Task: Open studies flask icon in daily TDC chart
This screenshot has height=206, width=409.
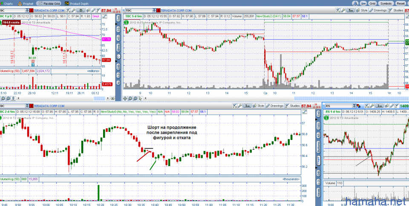Action: [98, 10]
